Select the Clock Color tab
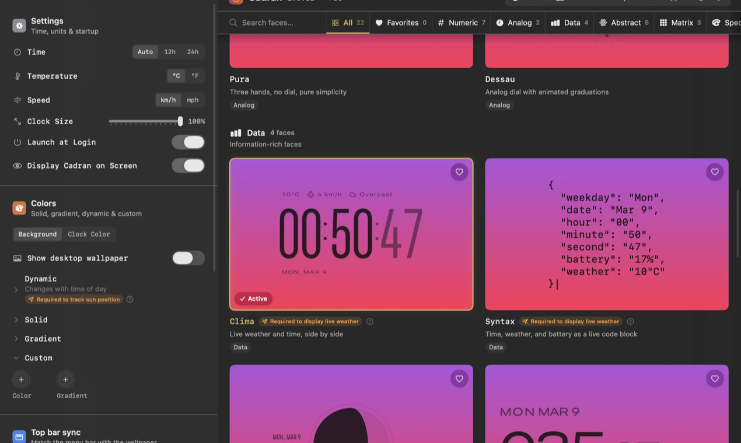Viewport: 741px width, 443px height. coord(89,234)
